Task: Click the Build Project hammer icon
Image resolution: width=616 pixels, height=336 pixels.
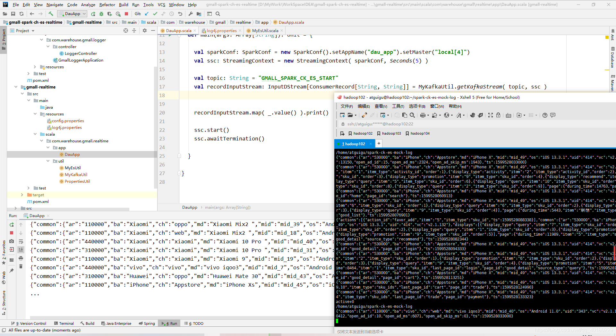Action: [51, 14]
